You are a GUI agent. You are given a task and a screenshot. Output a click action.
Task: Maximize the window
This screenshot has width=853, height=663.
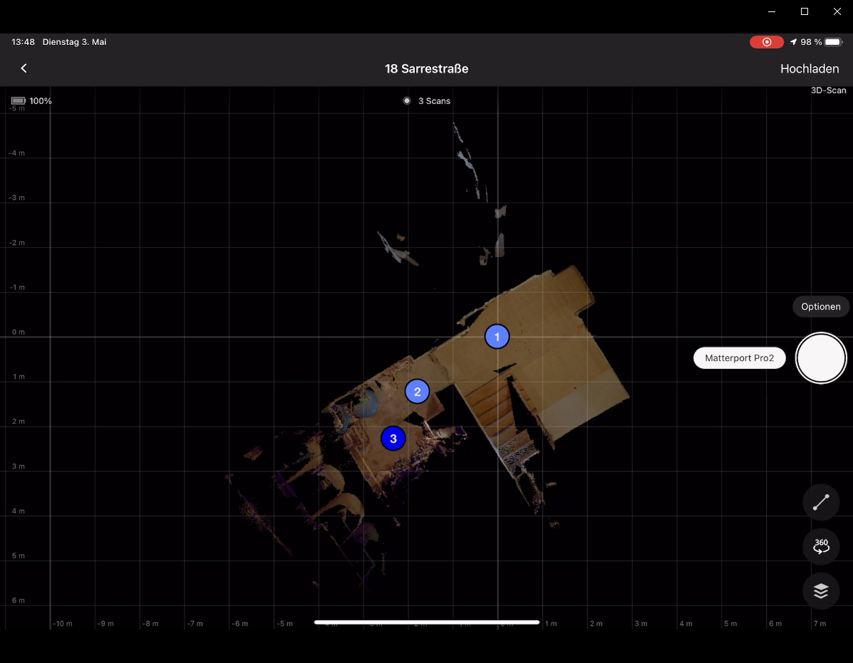[x=804, y=11]
